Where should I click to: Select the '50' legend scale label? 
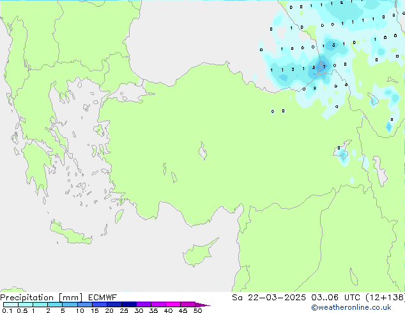click(x=197, y=310)
